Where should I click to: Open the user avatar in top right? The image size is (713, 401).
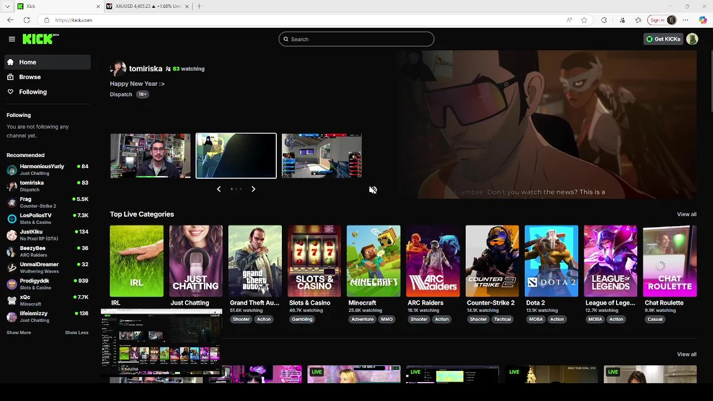point(692,39)
